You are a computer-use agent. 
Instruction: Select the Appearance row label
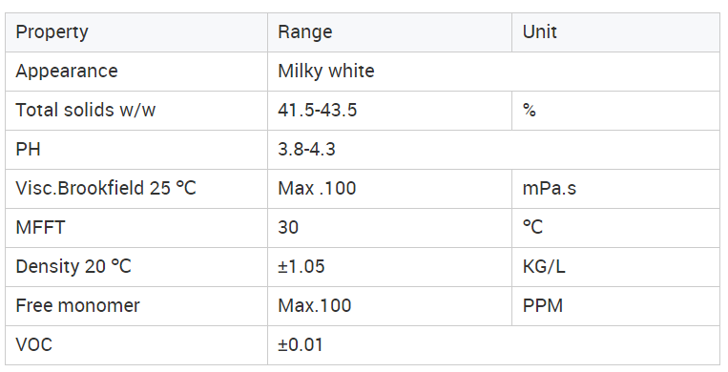136,72
